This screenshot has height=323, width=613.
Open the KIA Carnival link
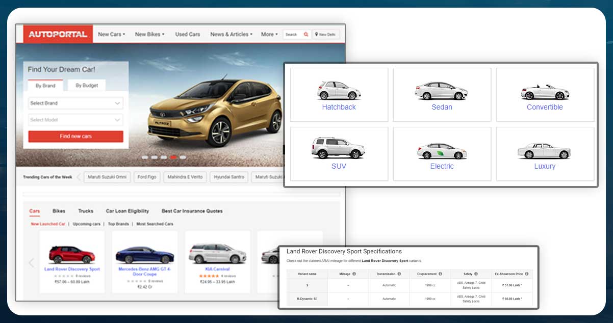pyautogui.click(x=218, y=269)
